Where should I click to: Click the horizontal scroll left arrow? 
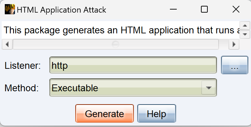point(7,44)
